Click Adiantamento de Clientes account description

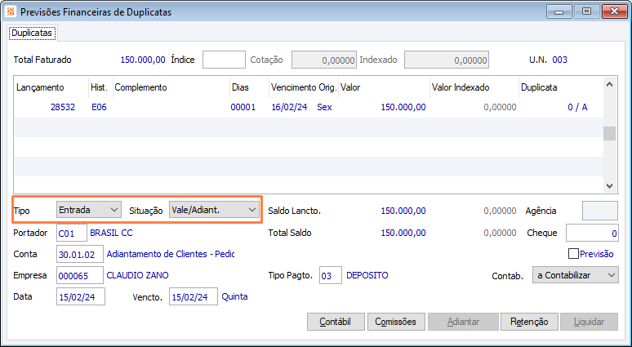point(171,254)
